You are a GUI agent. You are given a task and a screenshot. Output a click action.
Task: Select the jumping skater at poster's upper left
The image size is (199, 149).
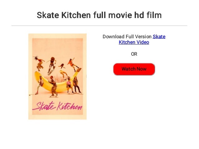[x=39, y=63]
